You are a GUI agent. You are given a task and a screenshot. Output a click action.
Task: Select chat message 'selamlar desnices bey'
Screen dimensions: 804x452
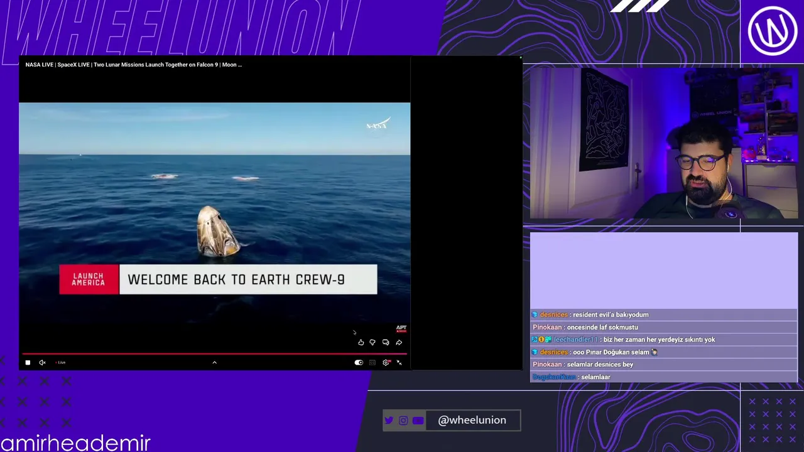(600, 365)
